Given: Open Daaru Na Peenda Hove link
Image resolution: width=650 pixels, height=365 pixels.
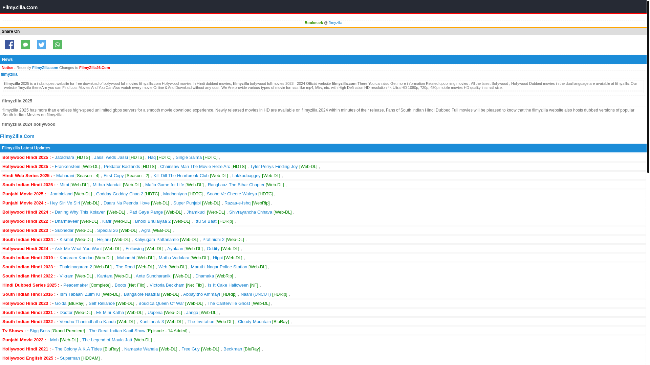Looking at the screenshot, I should pyautogui.click(x=127, y=203).
